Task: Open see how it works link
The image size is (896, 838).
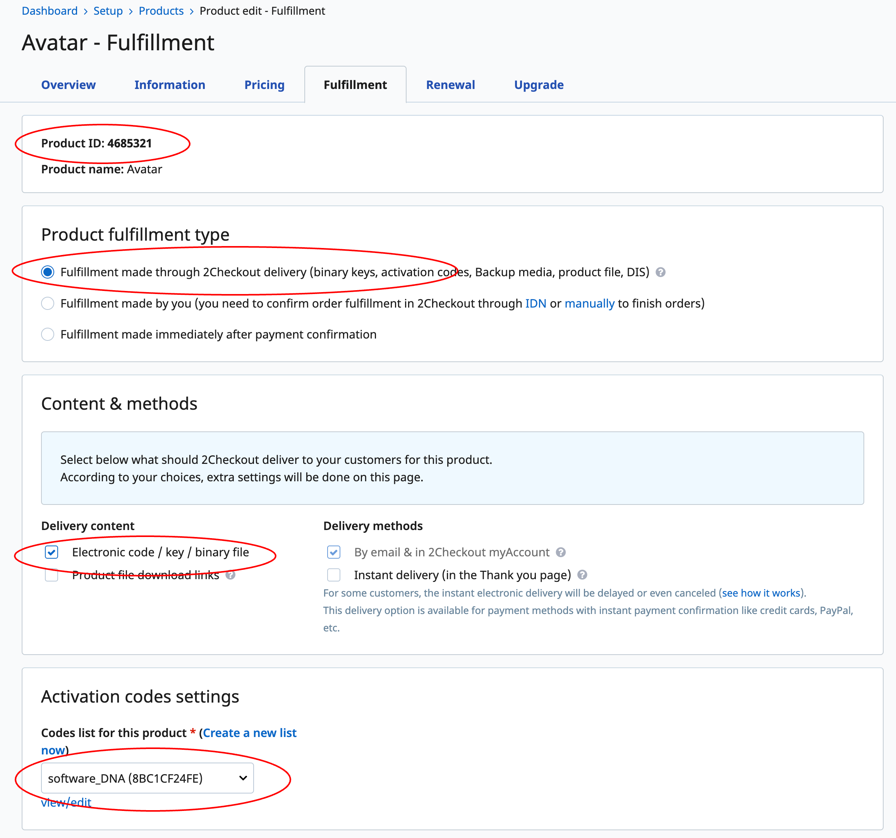Action: pos(761,593)
